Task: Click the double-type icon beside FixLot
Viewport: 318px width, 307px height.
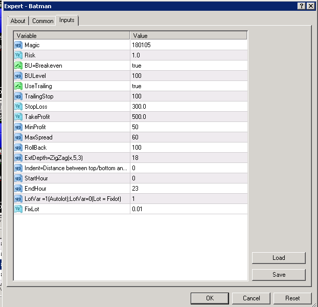Action: pyautogui.click(x=18, y=209)
